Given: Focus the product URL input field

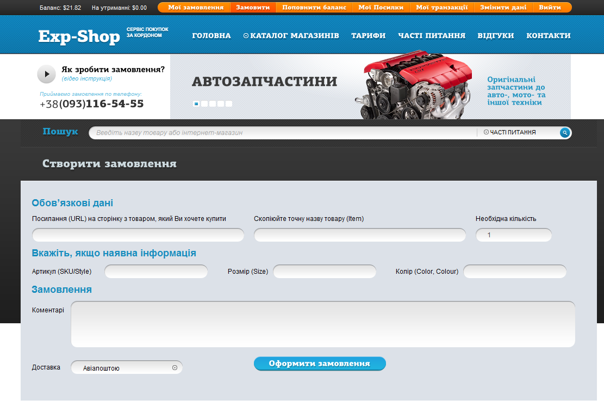Looking at the screenshot, I should click(138, 235).
